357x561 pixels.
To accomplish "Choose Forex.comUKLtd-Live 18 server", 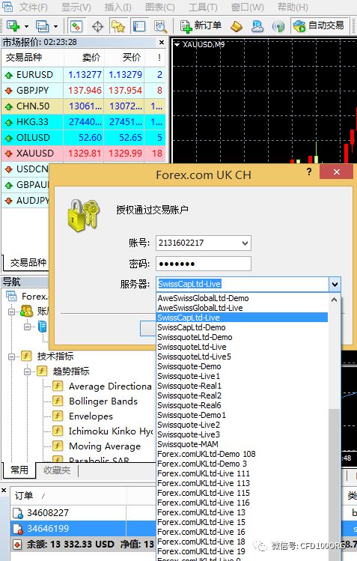I will tap(242, 542).
